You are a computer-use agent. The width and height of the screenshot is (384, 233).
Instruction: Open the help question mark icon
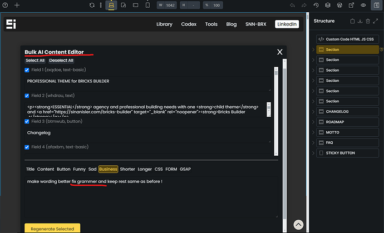tap(5, 5)
